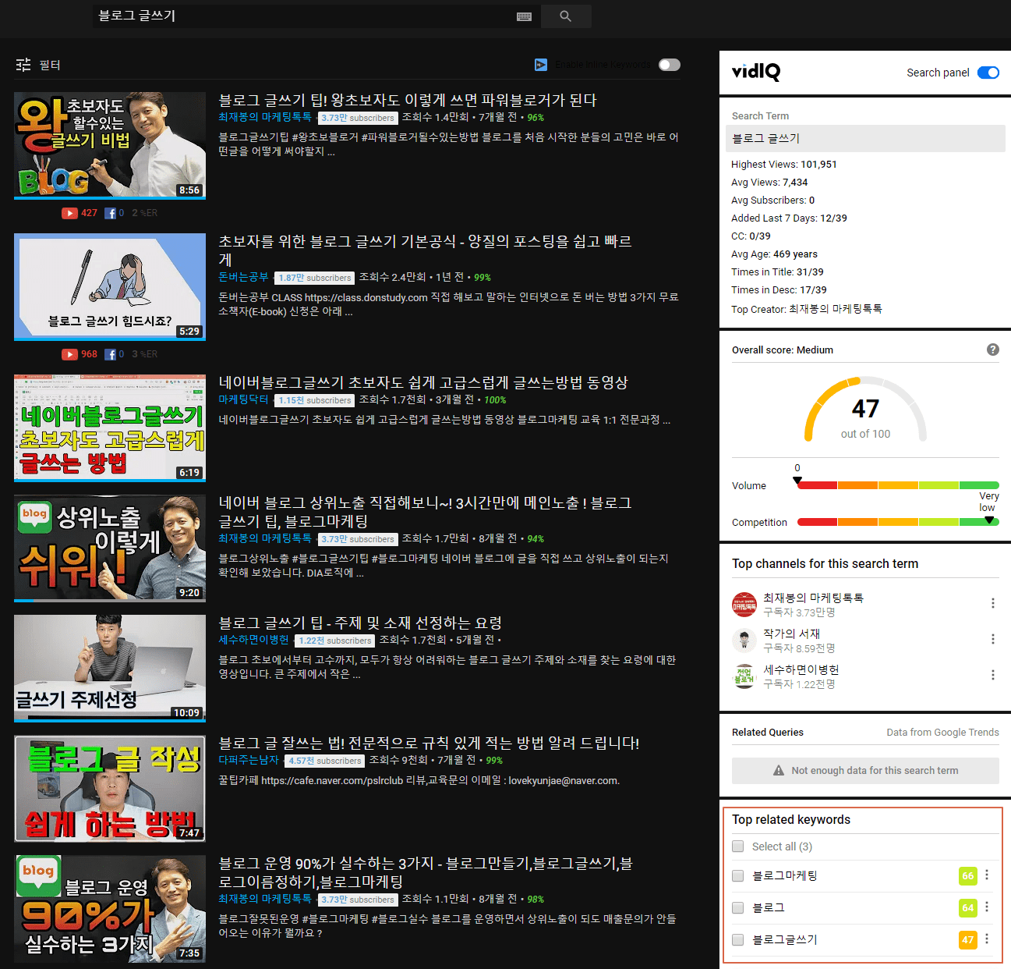Click YouTube icon with 968 under second video
The image size is (1011, 969).
point(69,354)
